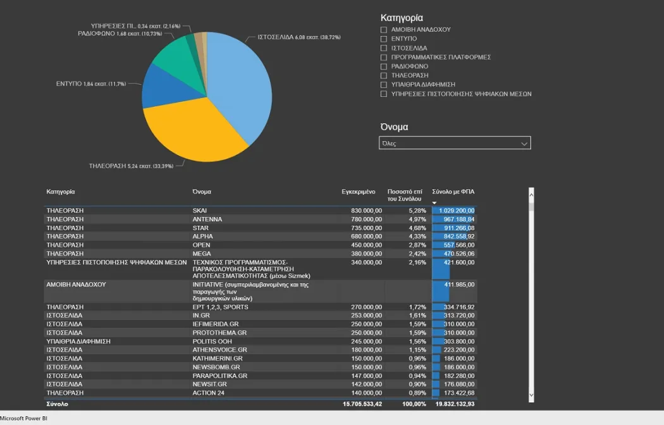The image size is (664, 425).
Task: Open the Microsoft Power BI link
Action: click(x=23, y=419)
